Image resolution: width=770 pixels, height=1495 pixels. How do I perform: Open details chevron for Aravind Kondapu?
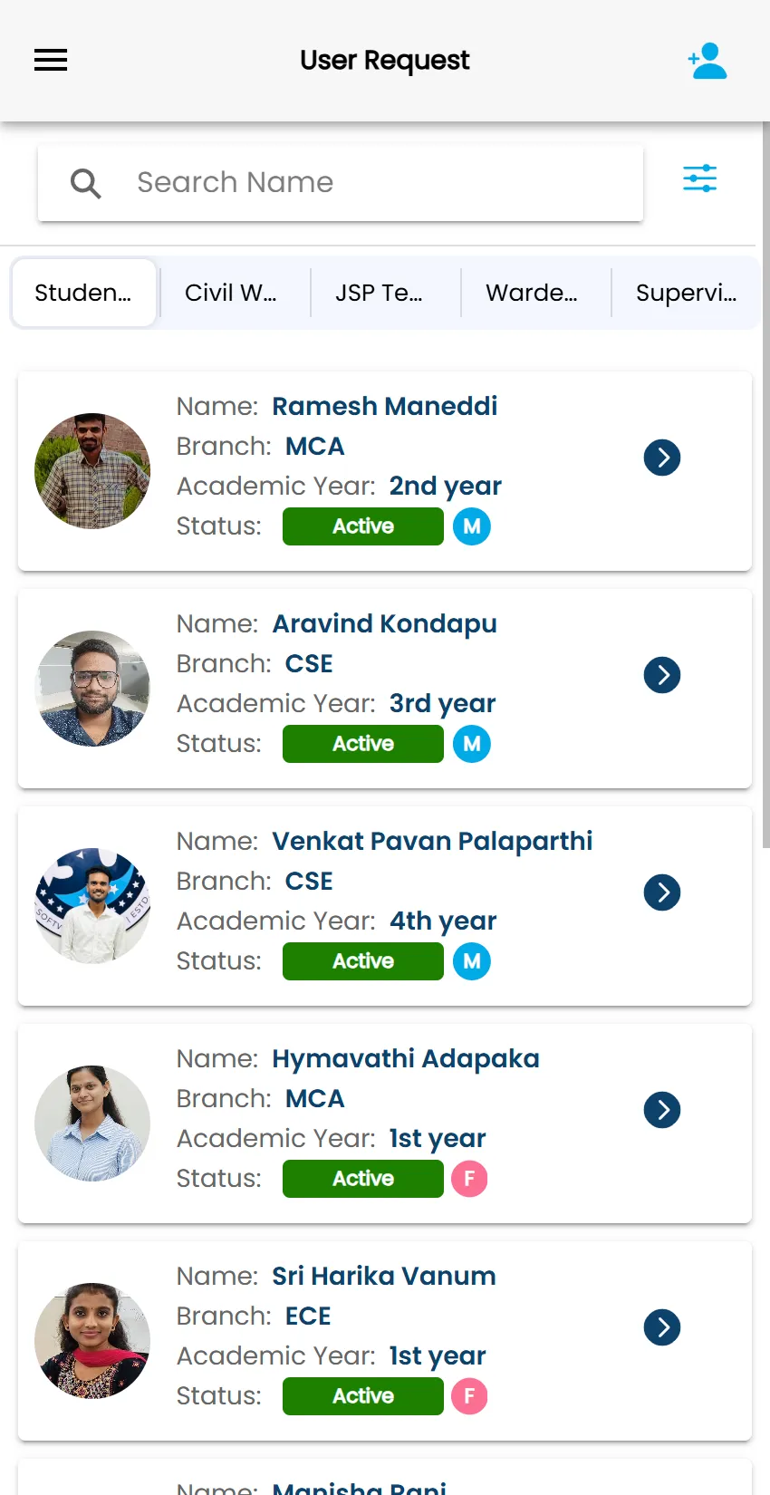[662, 675]
